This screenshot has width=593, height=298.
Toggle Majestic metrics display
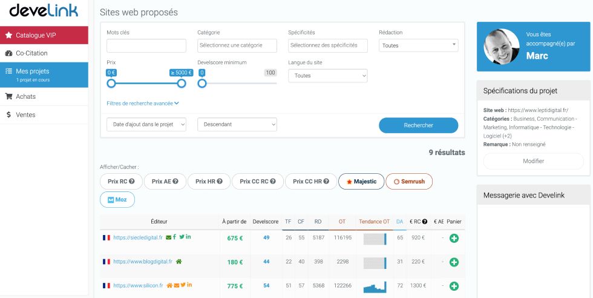click(361, 181)
